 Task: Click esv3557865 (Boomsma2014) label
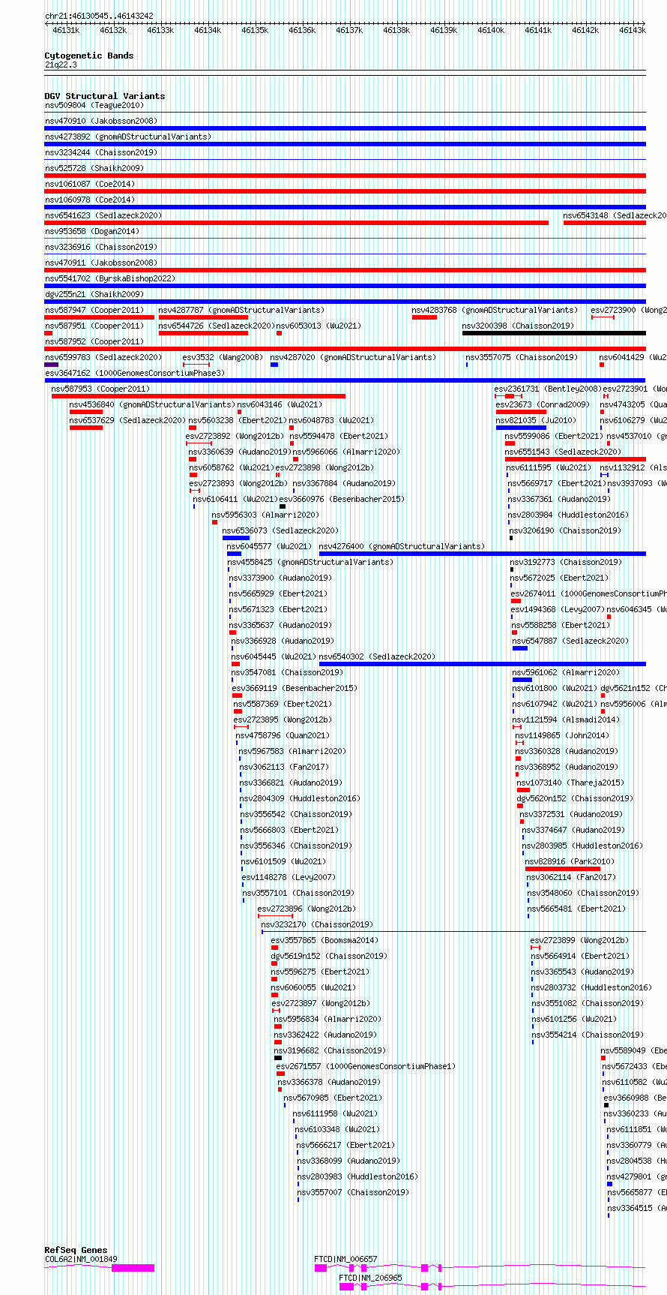coord(325,940)
